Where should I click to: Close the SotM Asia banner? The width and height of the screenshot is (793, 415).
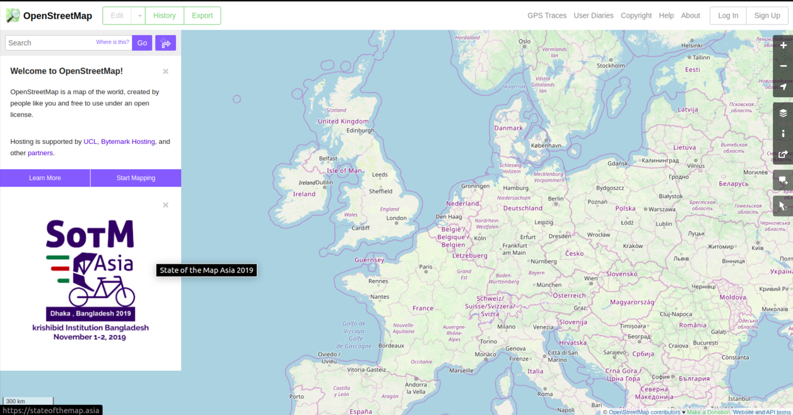click(x=165, y=205)
